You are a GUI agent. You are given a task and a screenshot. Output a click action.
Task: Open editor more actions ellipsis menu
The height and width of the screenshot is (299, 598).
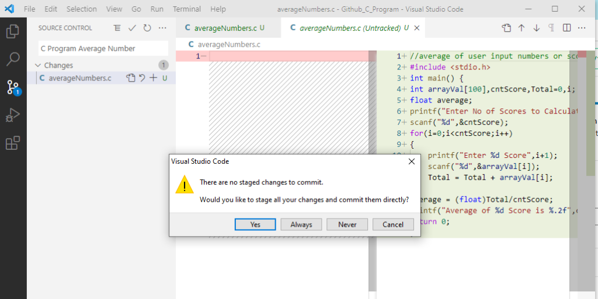coord(582,28)
